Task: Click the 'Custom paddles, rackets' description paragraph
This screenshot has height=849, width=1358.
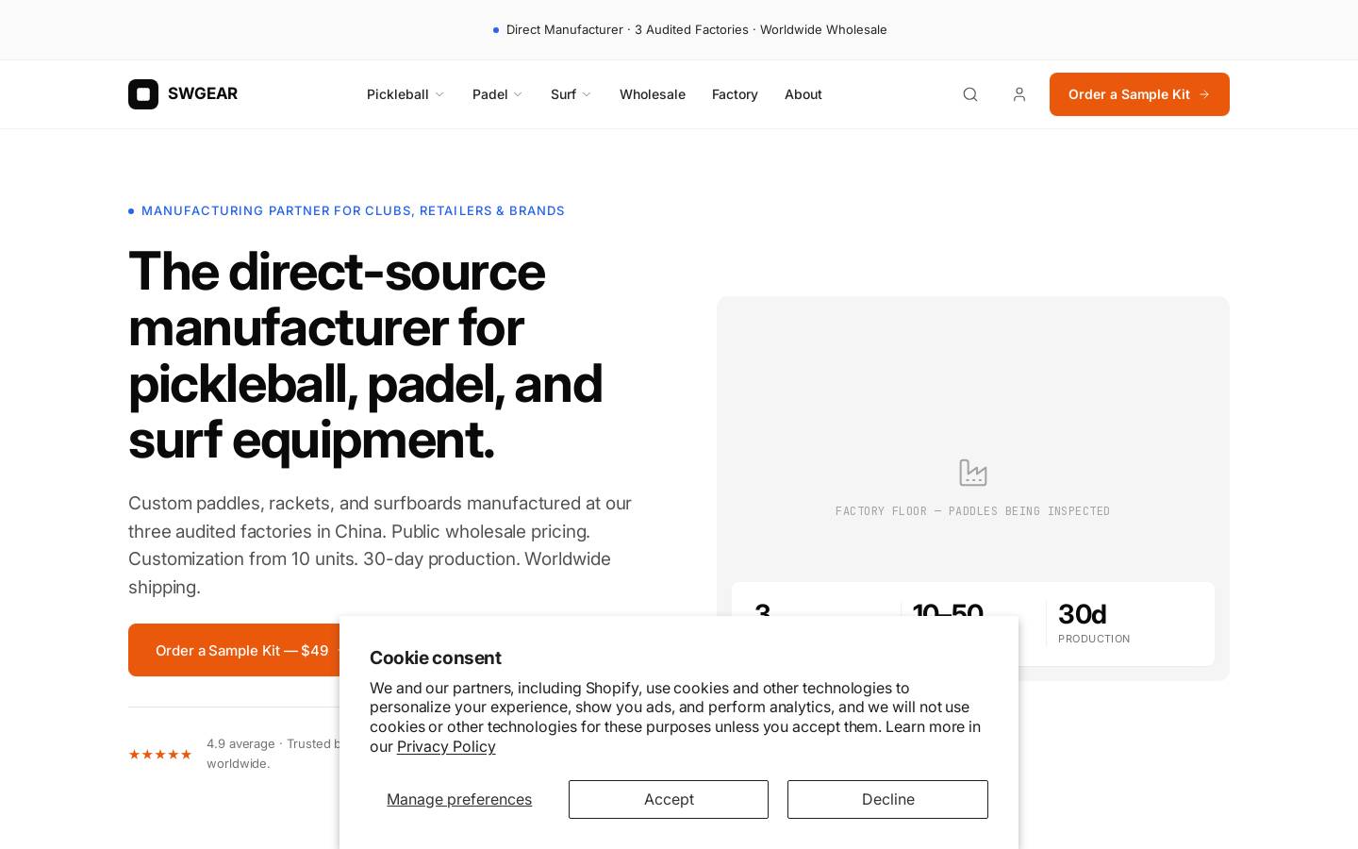Action: tap(380, 544)
